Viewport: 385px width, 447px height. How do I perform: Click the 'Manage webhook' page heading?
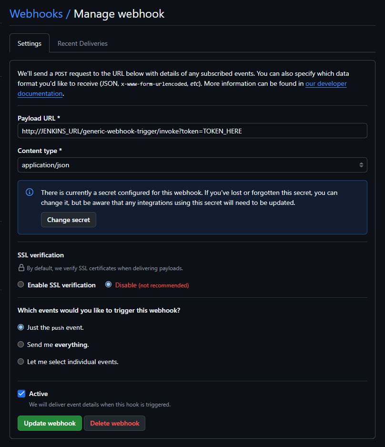(119, 14)
